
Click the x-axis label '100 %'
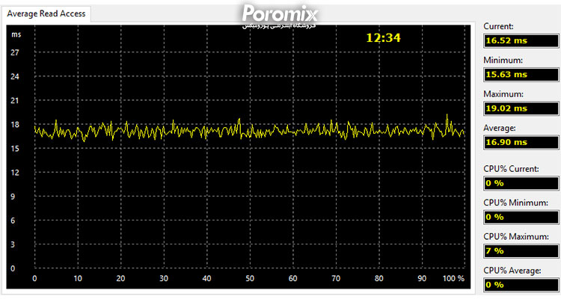pos(453,279)
